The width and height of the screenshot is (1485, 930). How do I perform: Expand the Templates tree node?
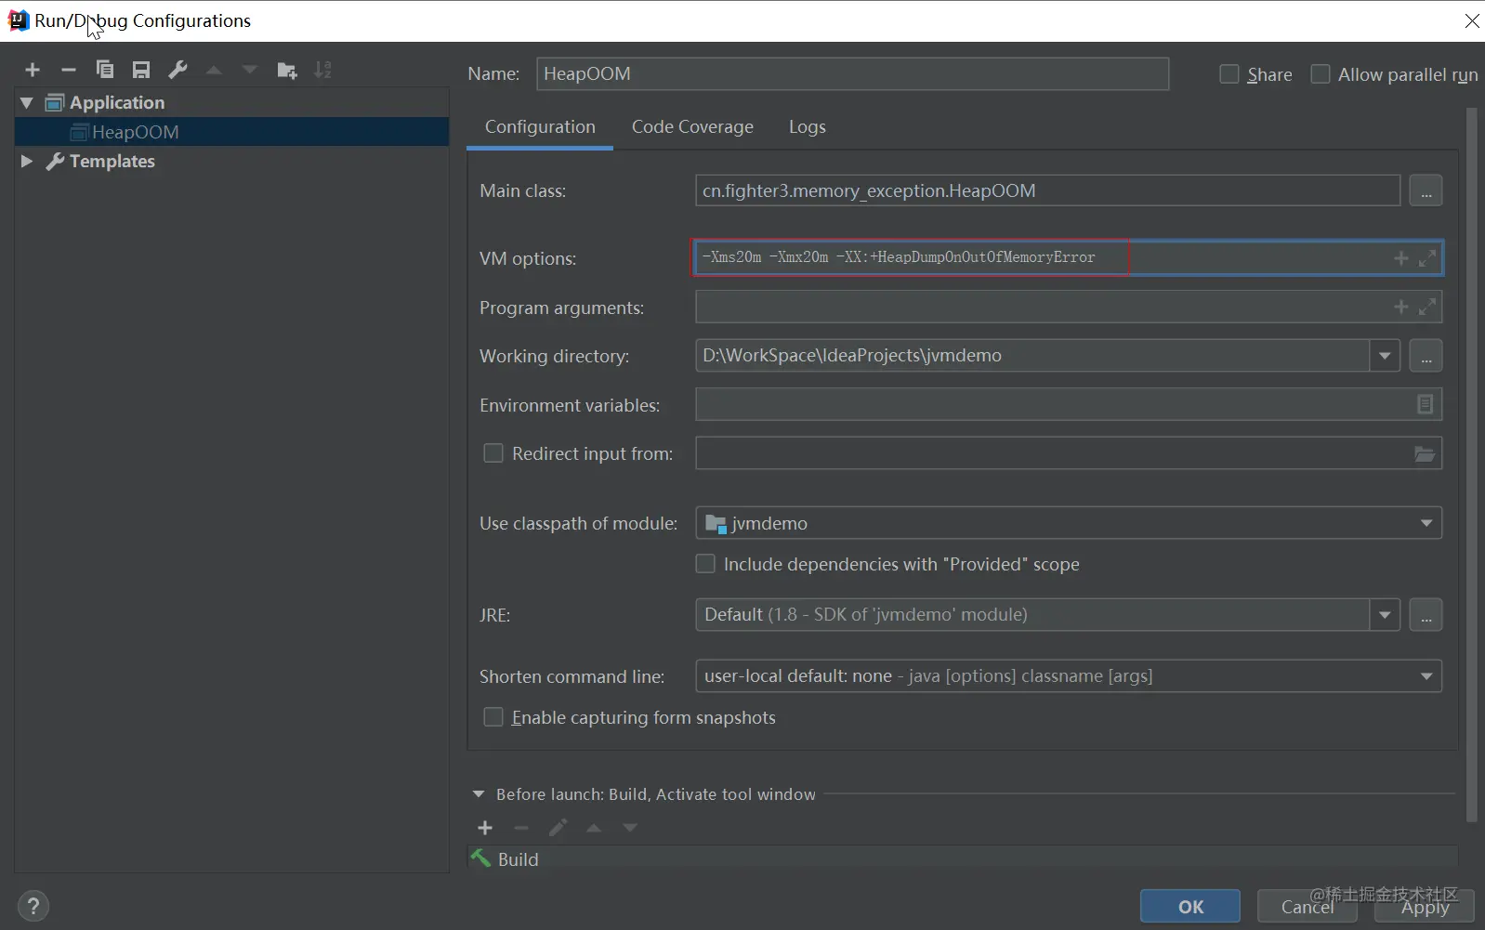point(27,162)
